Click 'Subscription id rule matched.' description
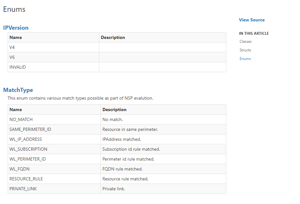 tap(131, 149)
